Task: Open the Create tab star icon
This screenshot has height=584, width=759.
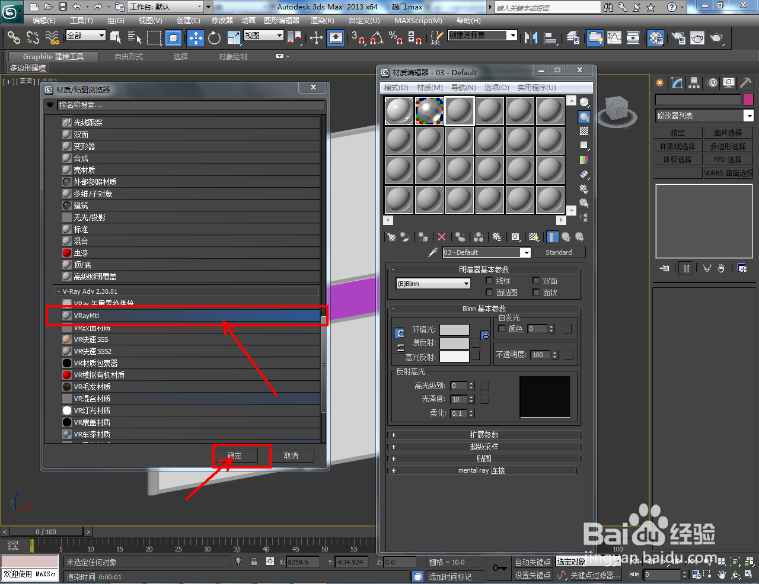Action: click(659, 83)
